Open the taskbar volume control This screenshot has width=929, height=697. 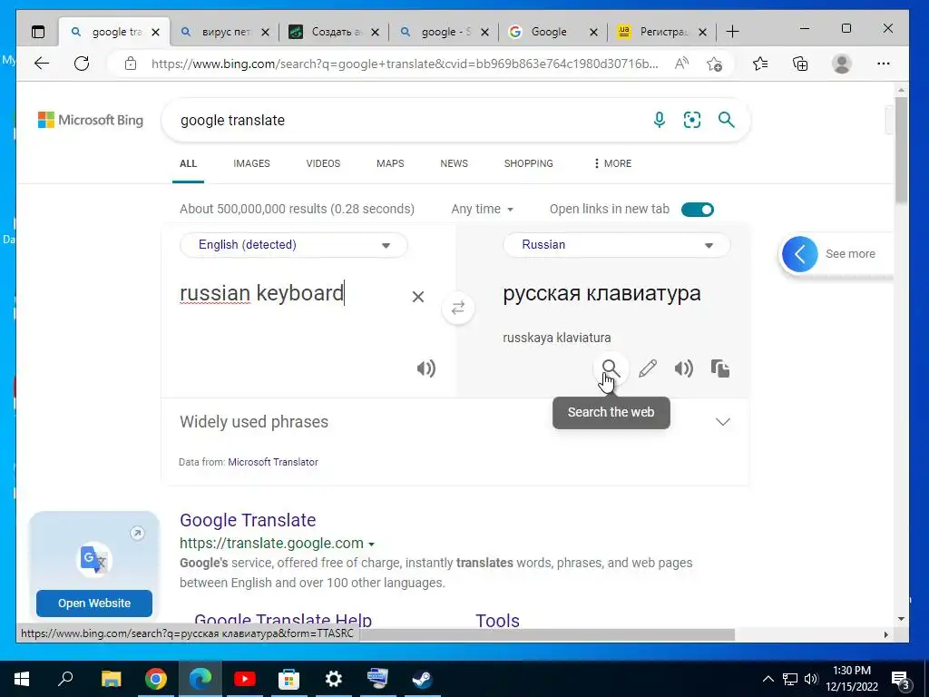(811, 679)
